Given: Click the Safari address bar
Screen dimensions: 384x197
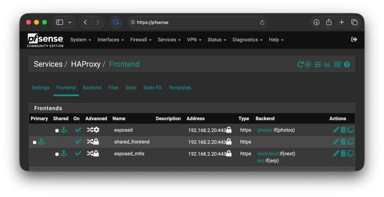Looking at the screenshot, I should [x=197, y=22].
